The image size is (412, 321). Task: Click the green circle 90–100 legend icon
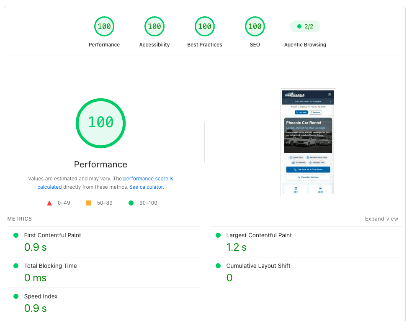click(x=131, y=203)
